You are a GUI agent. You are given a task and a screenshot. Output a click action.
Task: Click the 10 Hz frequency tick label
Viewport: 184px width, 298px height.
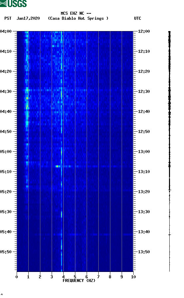coord(133,277)
